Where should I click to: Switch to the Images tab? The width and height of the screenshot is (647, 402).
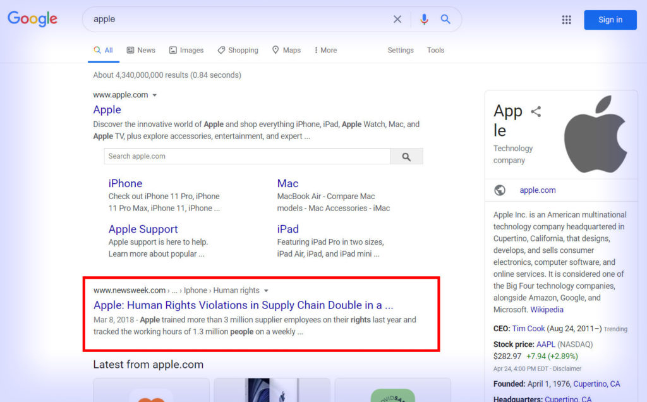click(186, 50)
